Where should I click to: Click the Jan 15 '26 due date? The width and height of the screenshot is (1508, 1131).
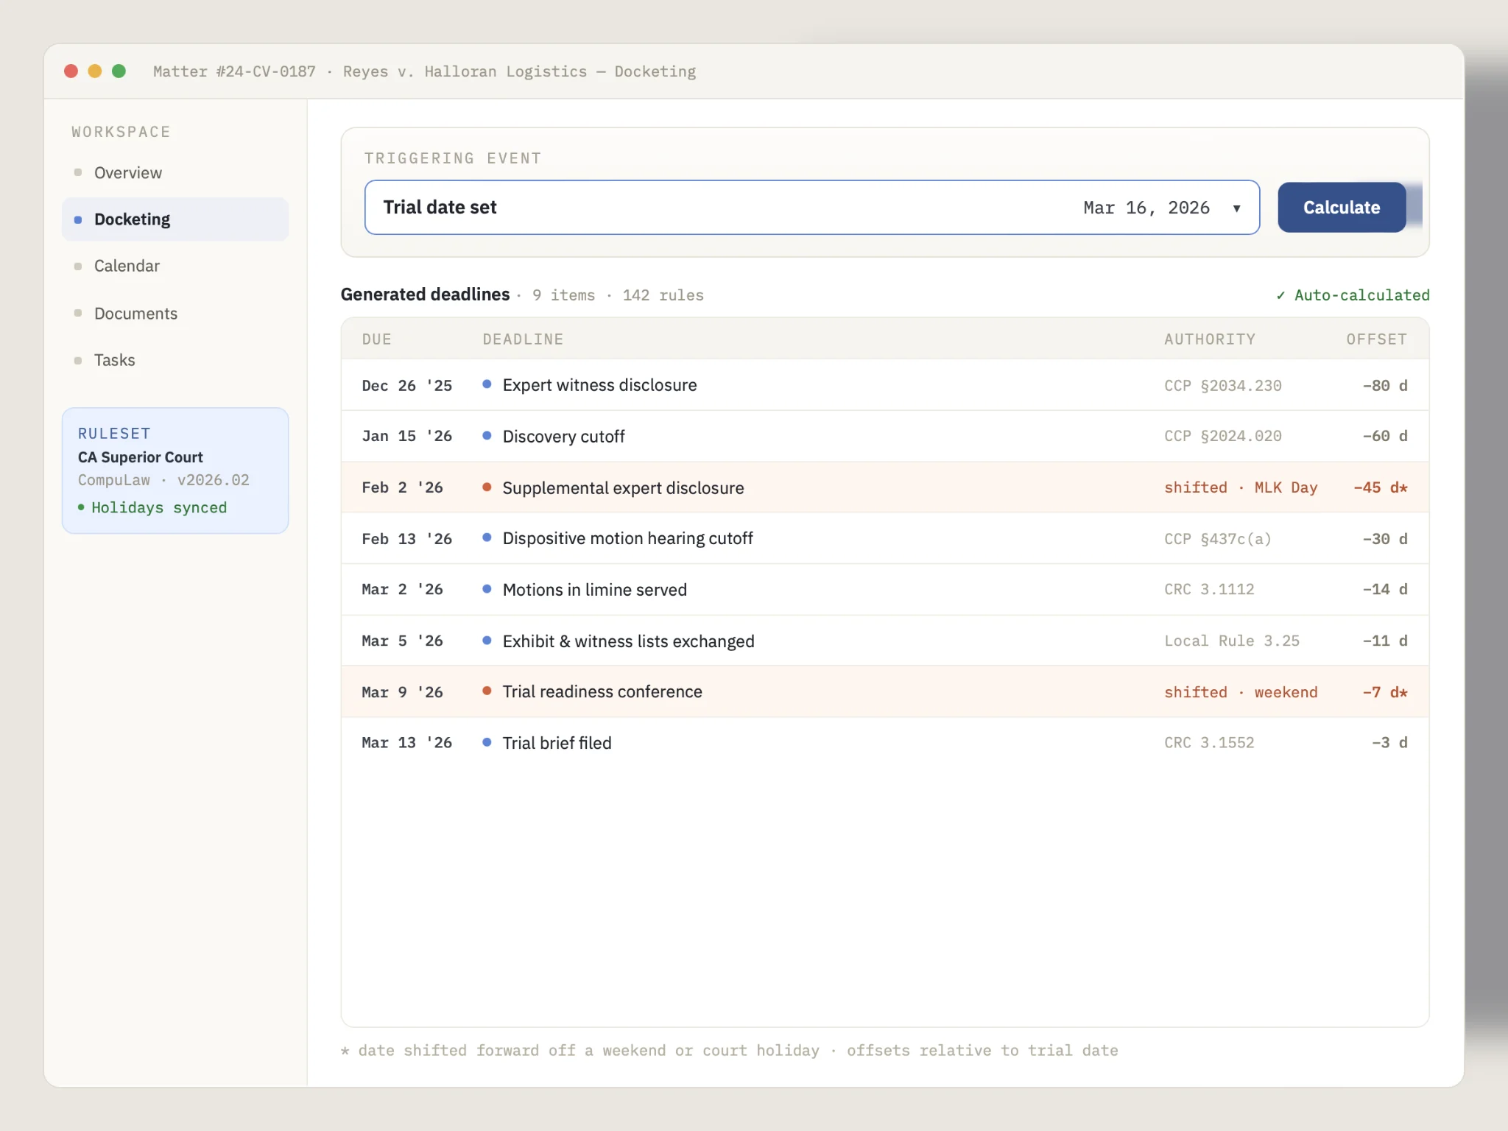(x=406, y=436)
